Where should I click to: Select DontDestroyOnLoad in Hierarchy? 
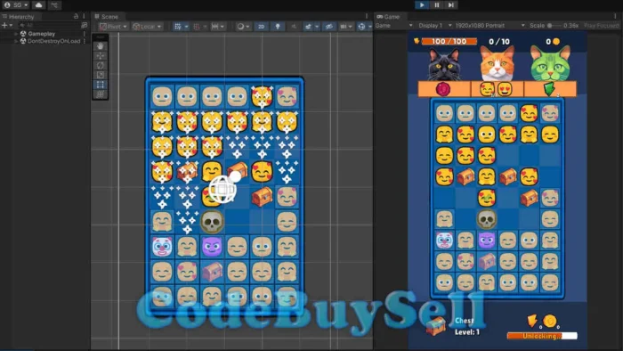click(x=53, y=41)
